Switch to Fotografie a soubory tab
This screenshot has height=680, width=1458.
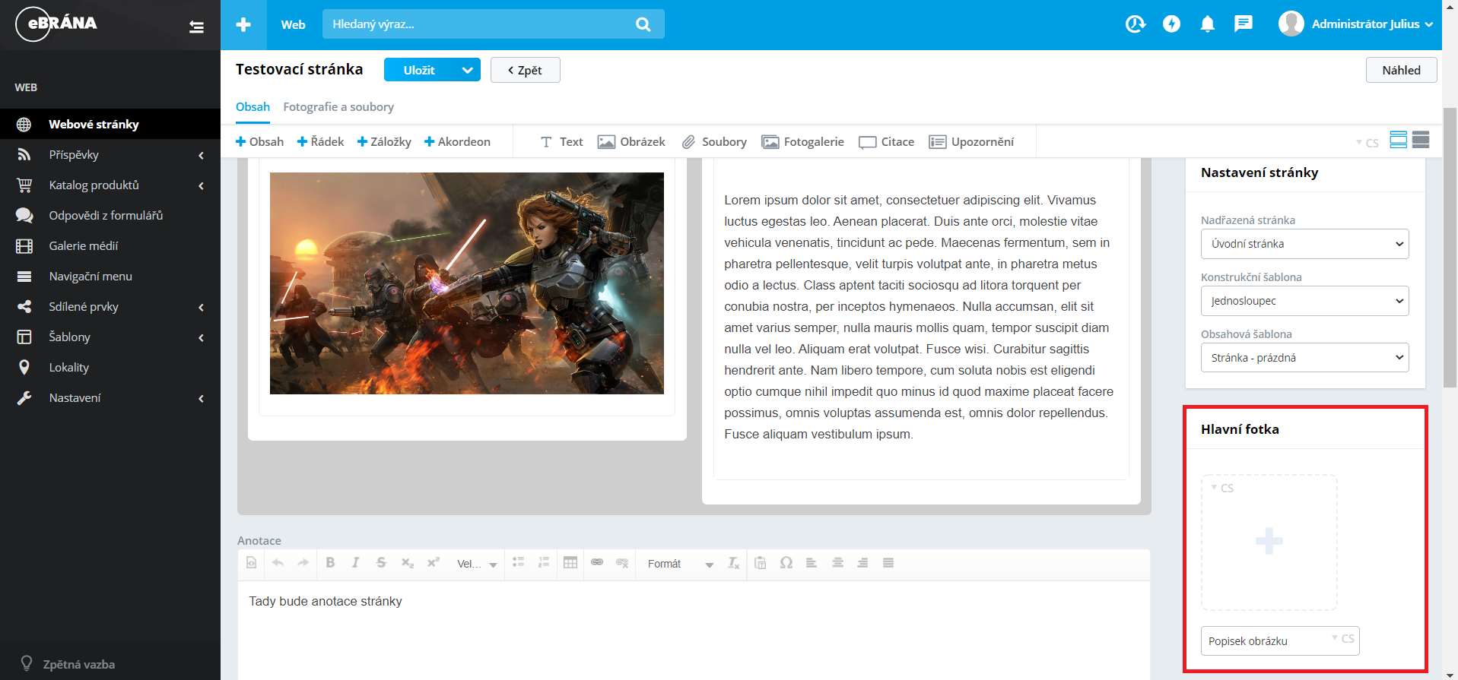tap(338, 107)
